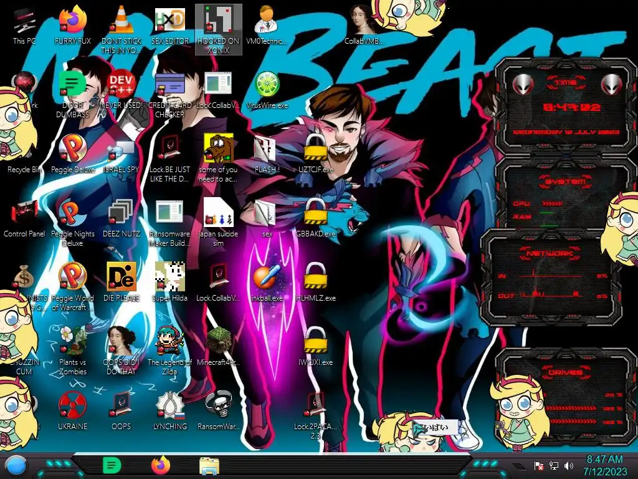Open OOPS DID I DO THAT portrait icon
The height and width of the screenshot is (479, 638).
click(x=121, y=351)
